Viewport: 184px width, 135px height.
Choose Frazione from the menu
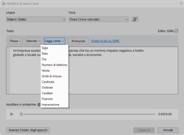click(x=54, y=99)
